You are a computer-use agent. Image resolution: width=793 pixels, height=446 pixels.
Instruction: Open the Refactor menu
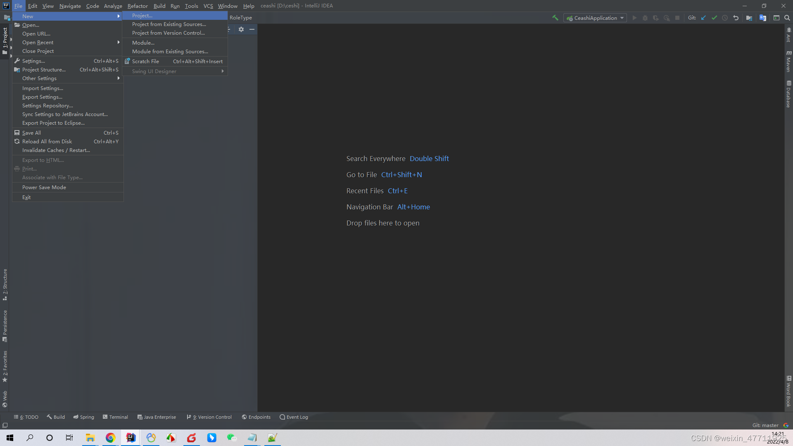coord(138,6)
